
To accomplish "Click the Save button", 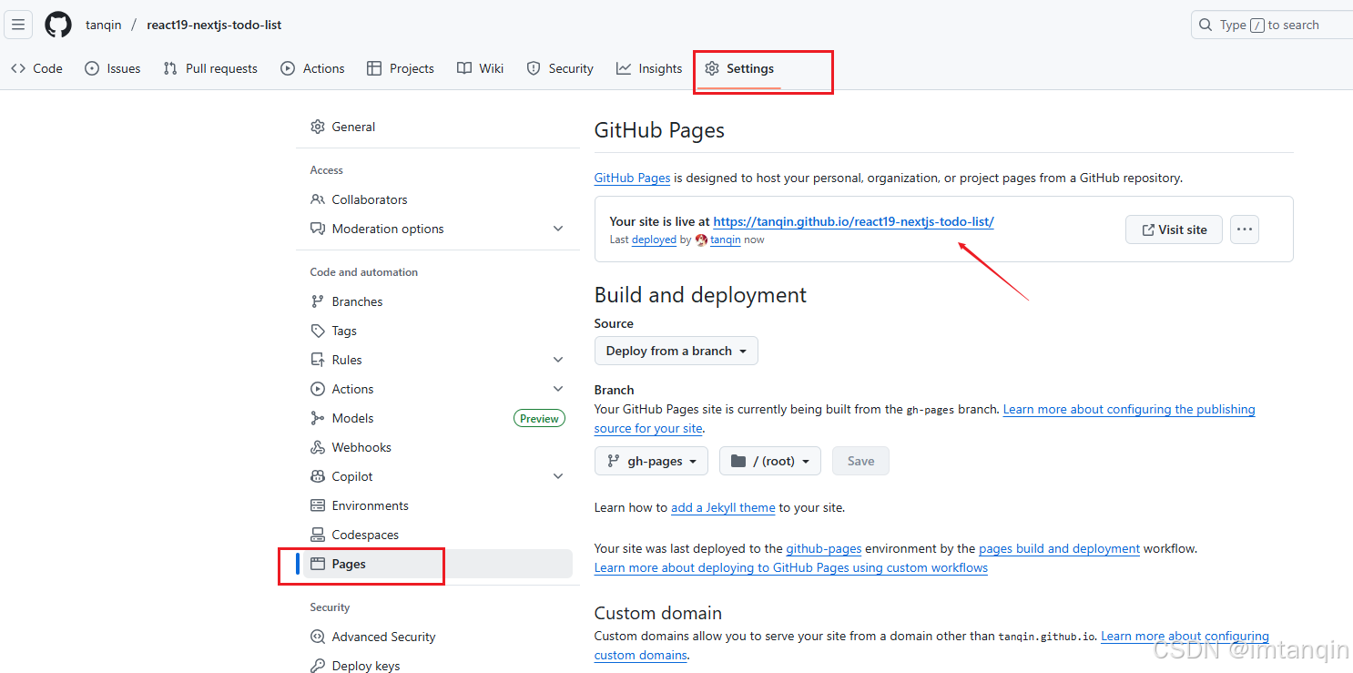I will point(860,461).
